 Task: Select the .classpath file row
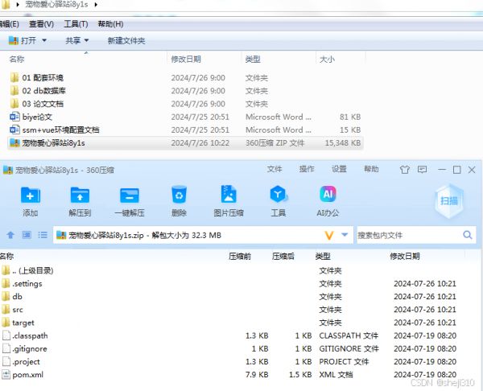click(x=229, y=335)
